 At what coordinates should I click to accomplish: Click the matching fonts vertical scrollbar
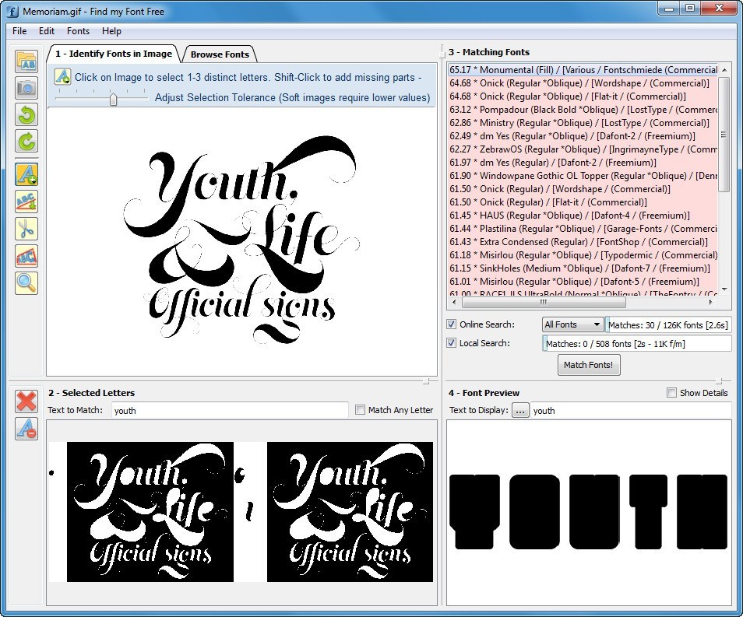724,135
